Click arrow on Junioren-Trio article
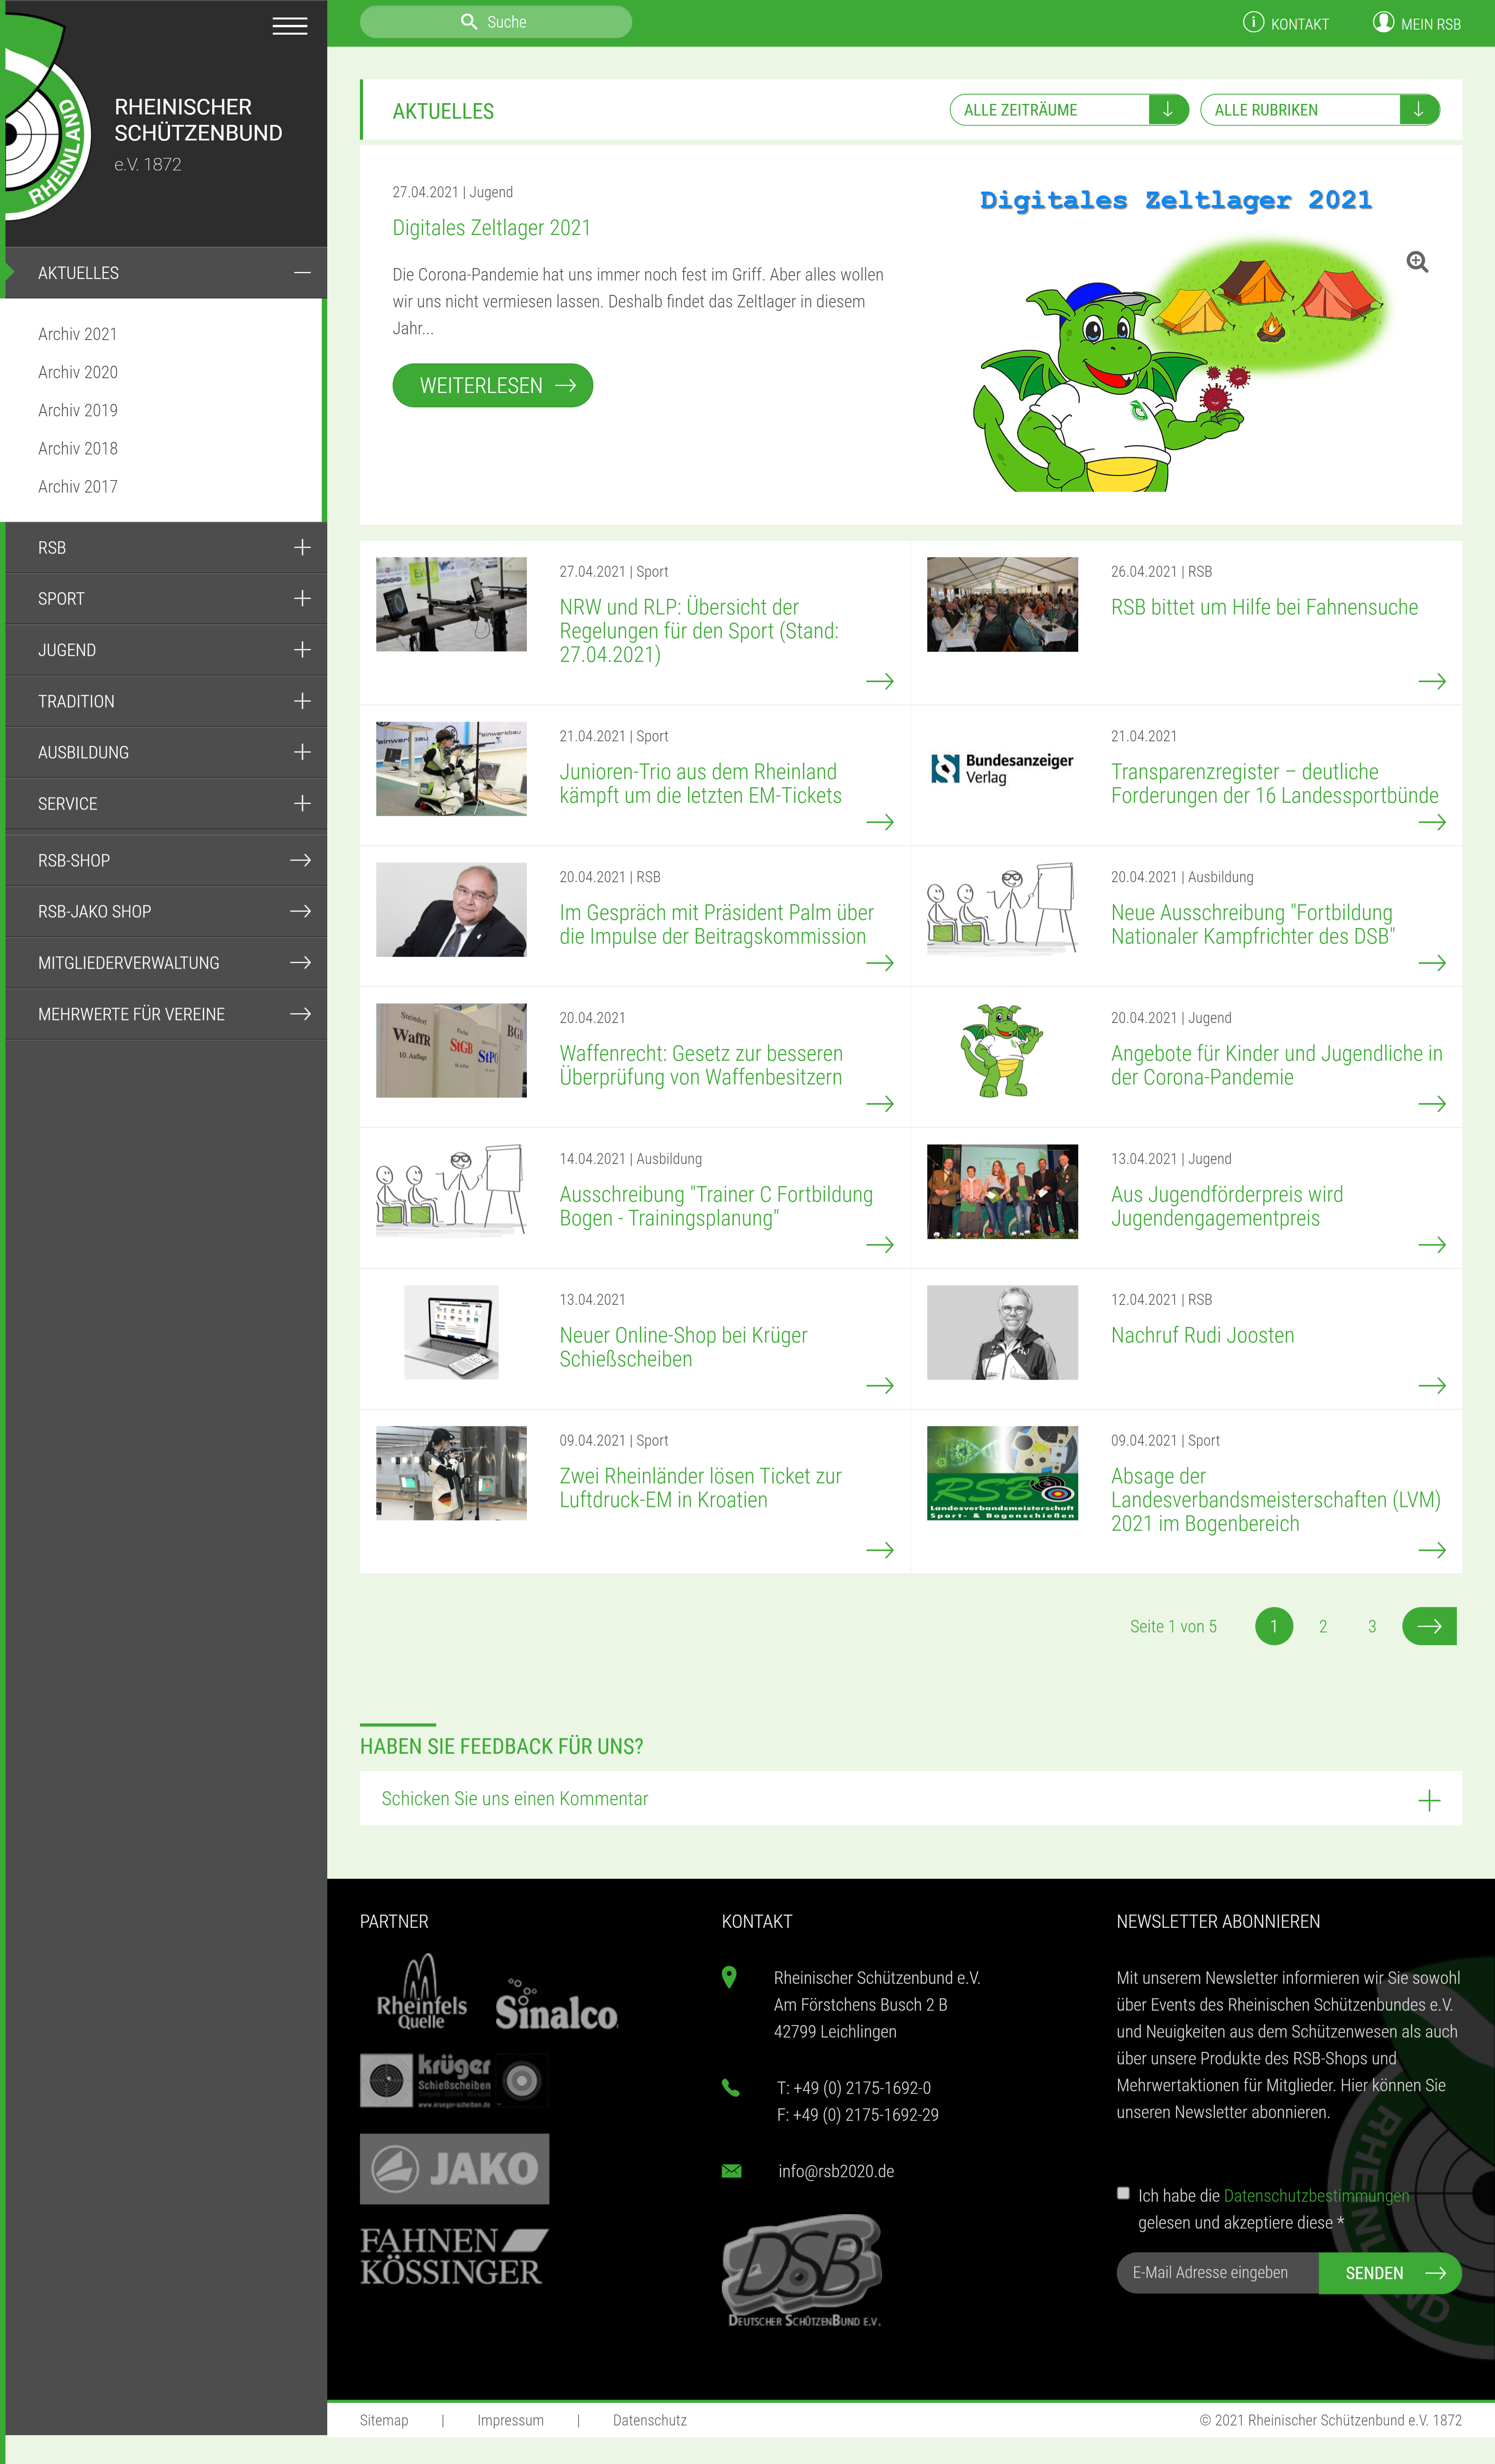 (880, 822)
